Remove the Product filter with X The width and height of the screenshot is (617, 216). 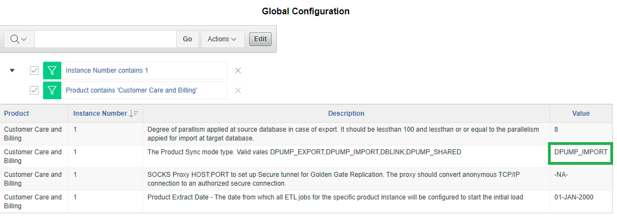(x=238, y=90)
